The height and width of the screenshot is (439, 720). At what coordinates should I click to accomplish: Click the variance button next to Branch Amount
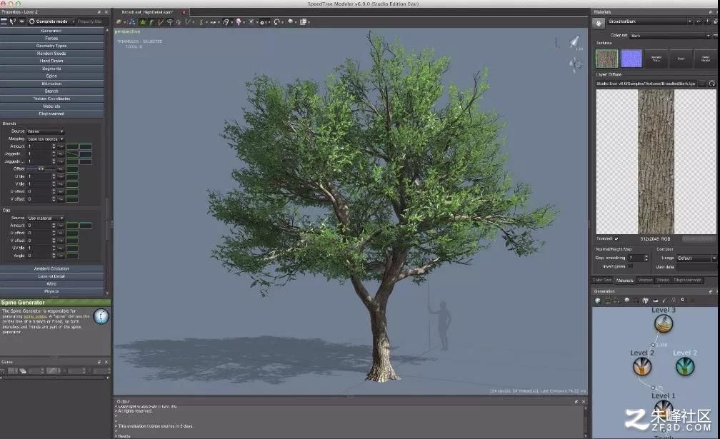[x=60, y=146]
